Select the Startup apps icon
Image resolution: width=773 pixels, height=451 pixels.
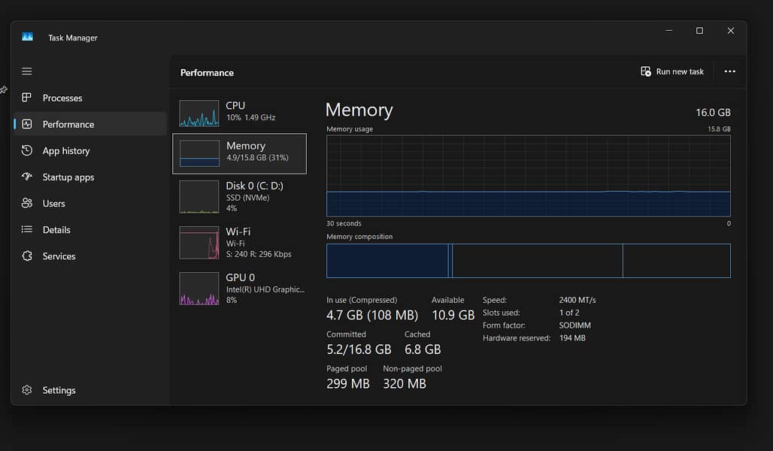[27, 177]
